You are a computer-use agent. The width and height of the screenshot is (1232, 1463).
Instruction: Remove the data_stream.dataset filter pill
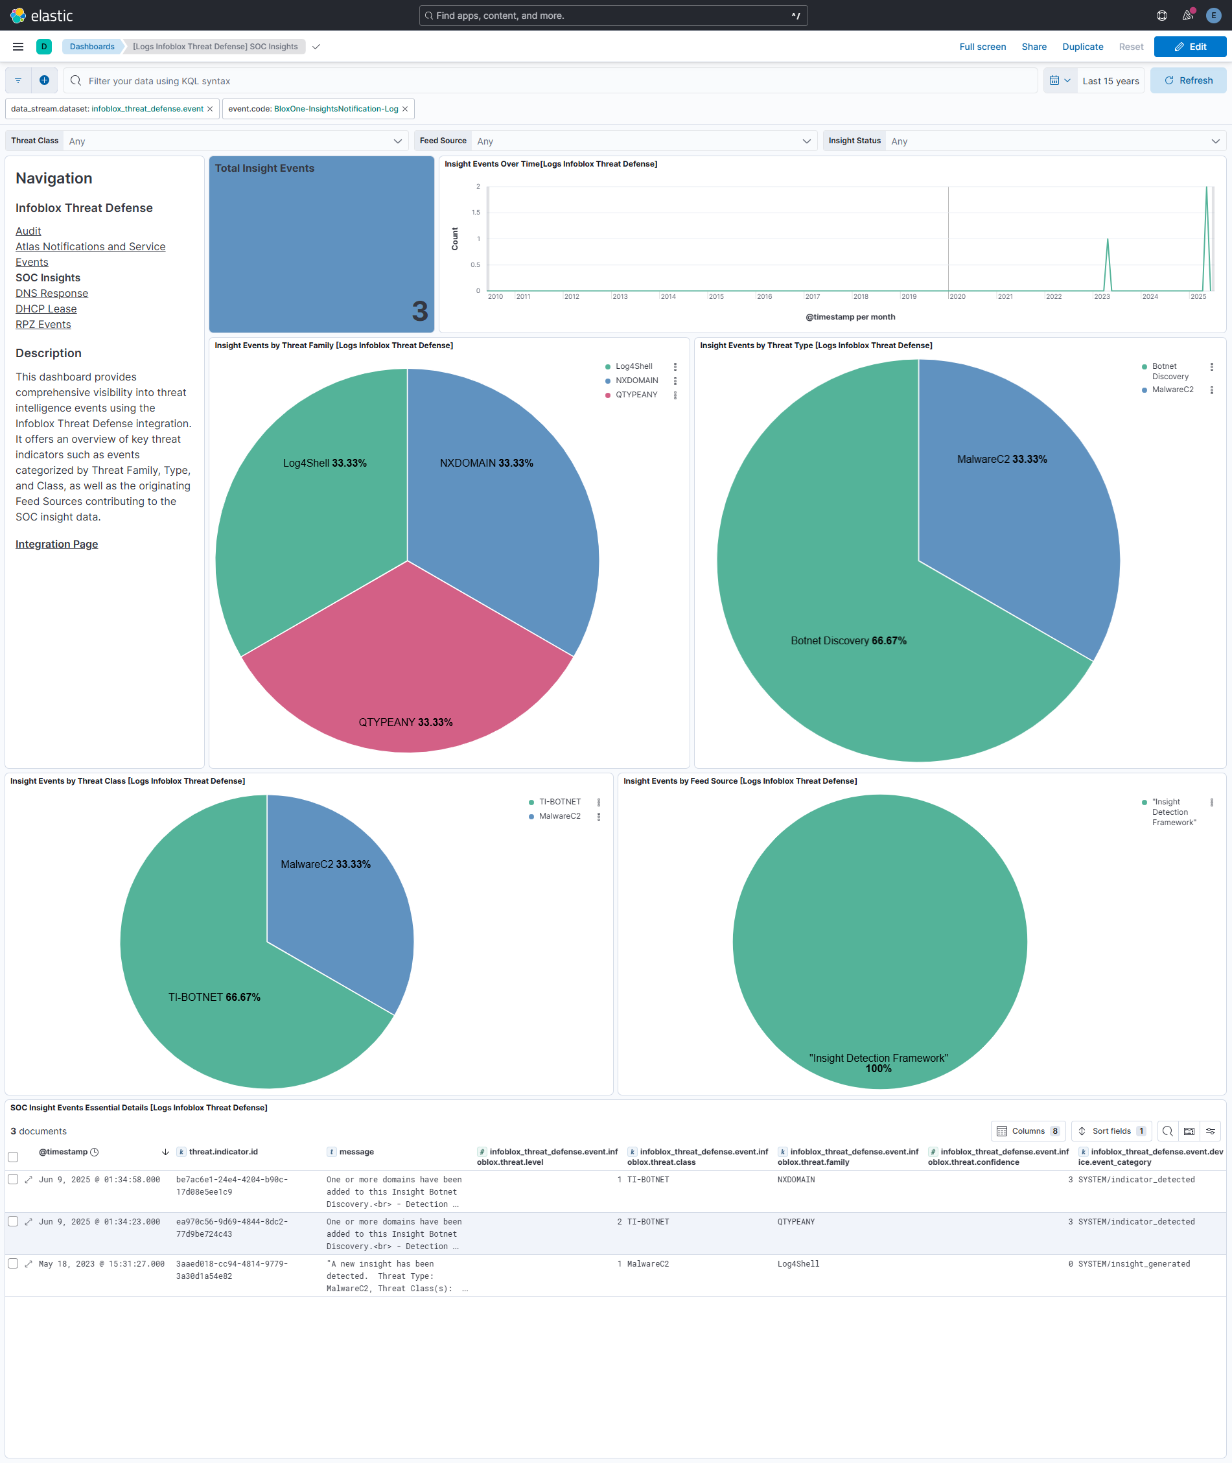point(209,109)
